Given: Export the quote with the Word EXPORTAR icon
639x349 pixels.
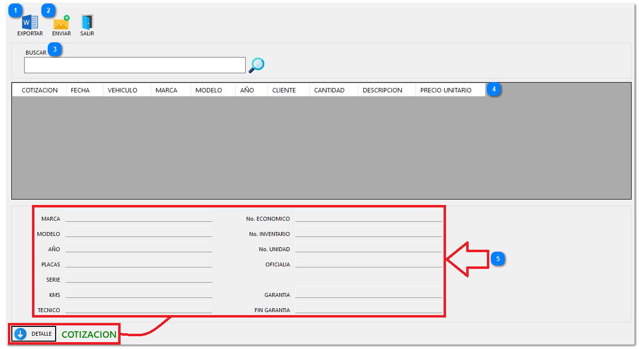Looking at the screenshot, I should [x=30, y=23].
